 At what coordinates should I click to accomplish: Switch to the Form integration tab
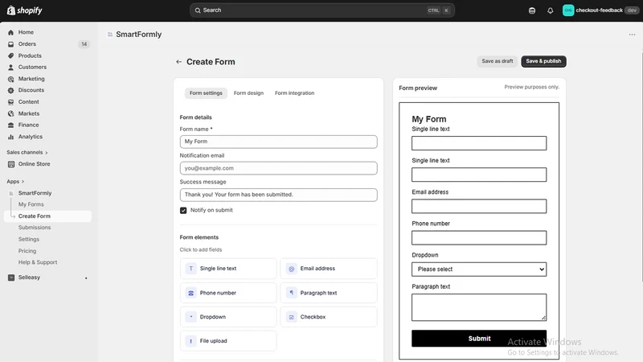[x=294, y=93]
